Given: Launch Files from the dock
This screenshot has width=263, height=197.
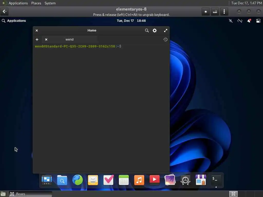Looking at the screenshot, I should [x=62, y=180].
